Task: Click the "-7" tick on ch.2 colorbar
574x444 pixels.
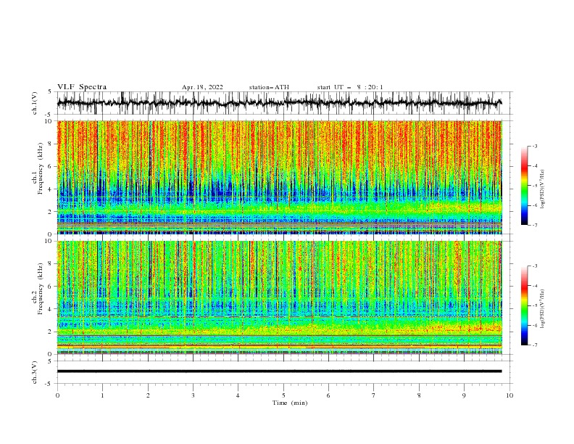Action: click(x=535, y=345)
